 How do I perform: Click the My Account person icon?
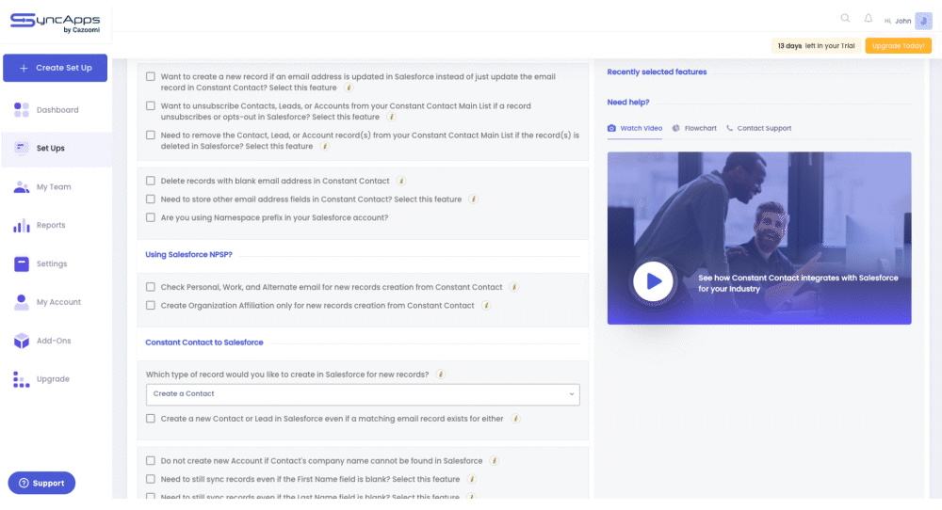22,302
